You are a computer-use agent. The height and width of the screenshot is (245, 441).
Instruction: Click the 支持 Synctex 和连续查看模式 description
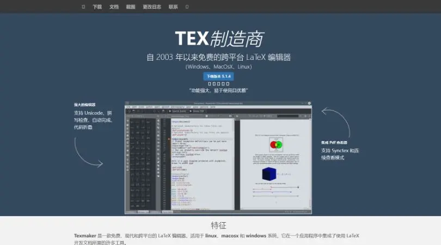pos(340,154)
